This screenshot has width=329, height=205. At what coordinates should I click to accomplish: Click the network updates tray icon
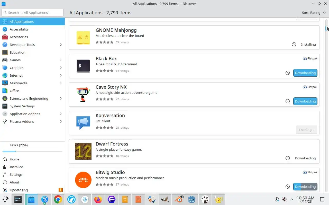tap(277, 199)
